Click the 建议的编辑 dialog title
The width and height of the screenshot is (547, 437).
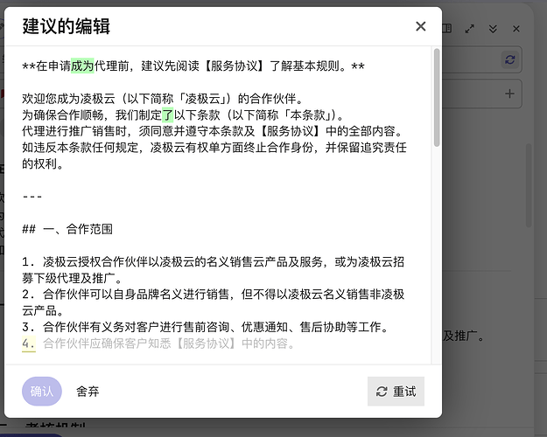(x=66, y=26)
